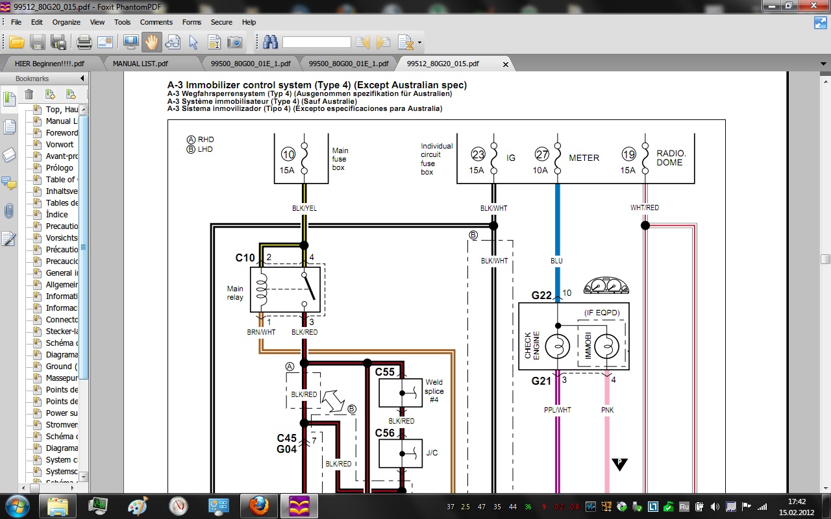Collapse the Bookmarks panel with arrow
Viewport: 831px width, 519px height.
point(82,78)
